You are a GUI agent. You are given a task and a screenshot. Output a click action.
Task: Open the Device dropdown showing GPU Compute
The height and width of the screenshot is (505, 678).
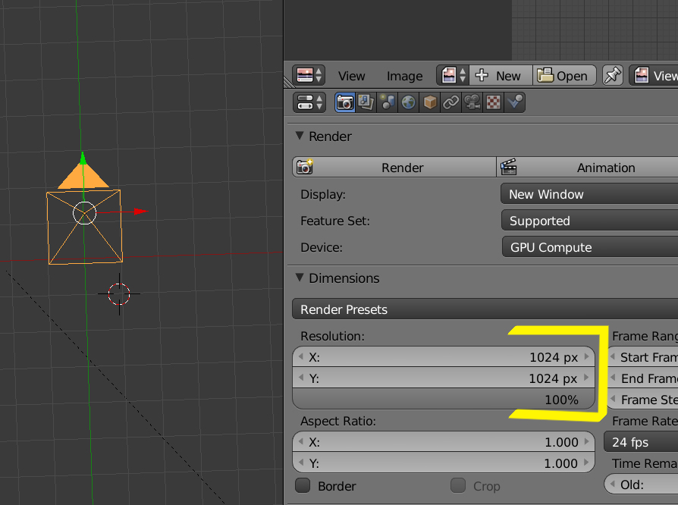tap(589, 247)
